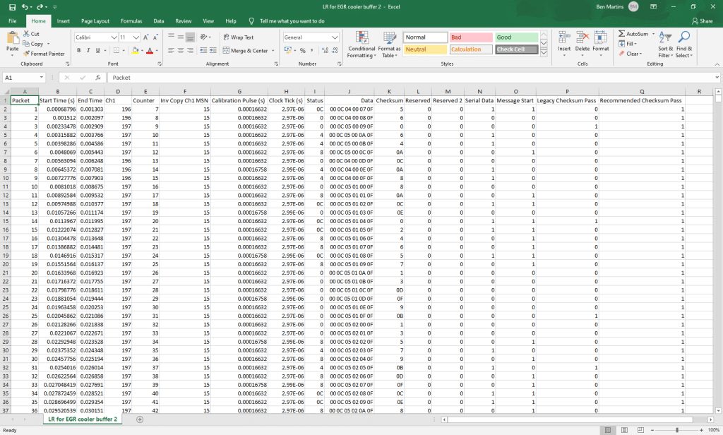This screenshot has width=723, height=435.
Task: Click the Insert Function fx icon
Action: [97, 78]
